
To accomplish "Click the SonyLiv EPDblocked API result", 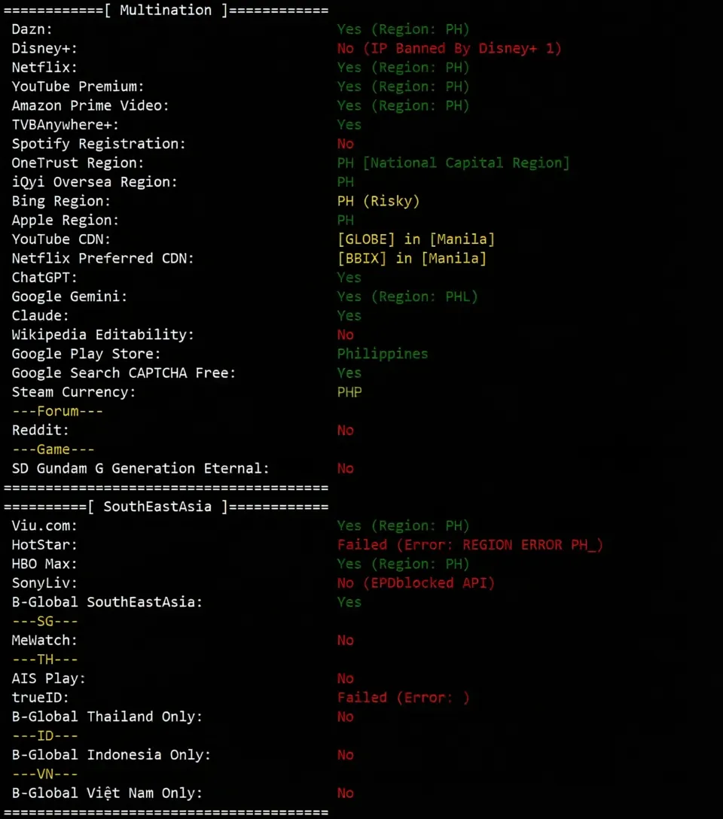I will [x=416, y=583].
